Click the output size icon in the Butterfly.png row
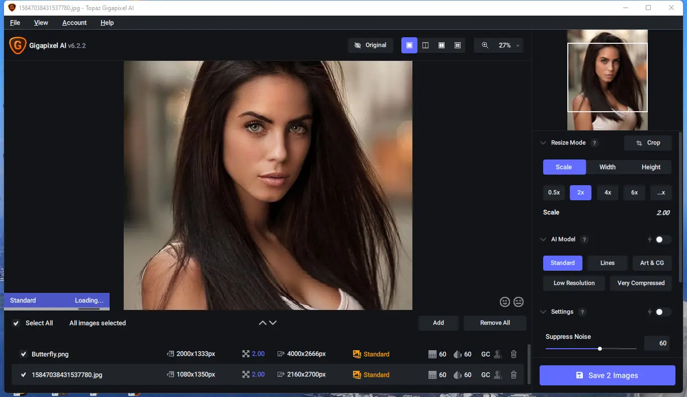The image size is (687, 397). pos(281,354)
